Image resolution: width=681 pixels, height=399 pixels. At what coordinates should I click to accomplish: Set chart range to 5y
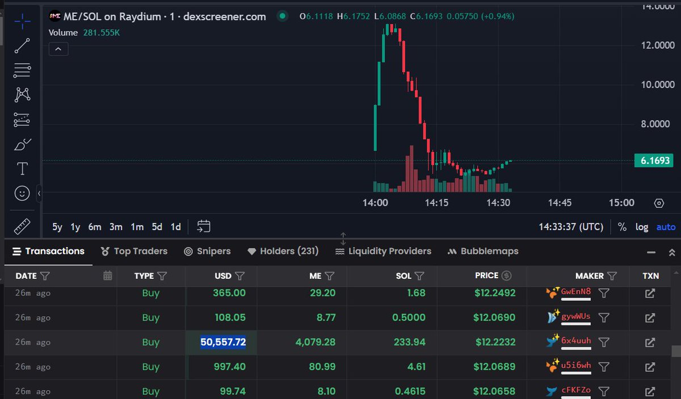(x=57, y=227)
